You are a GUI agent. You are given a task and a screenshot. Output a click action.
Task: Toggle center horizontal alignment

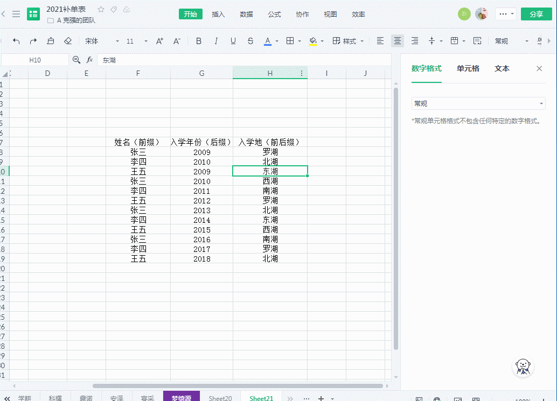coord(398,41)
